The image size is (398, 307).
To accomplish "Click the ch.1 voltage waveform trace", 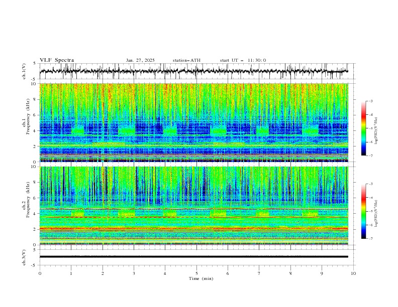I will pos(193,71).
